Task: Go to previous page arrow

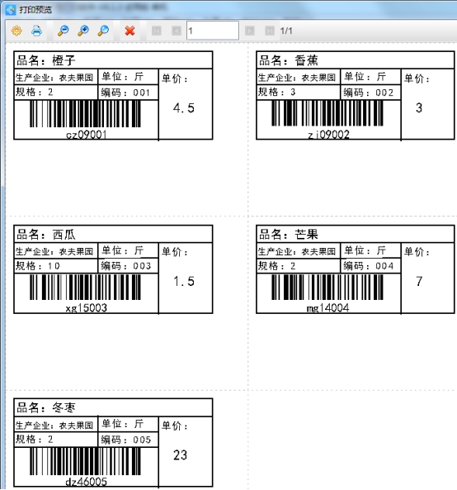Action: click(177, 31)
